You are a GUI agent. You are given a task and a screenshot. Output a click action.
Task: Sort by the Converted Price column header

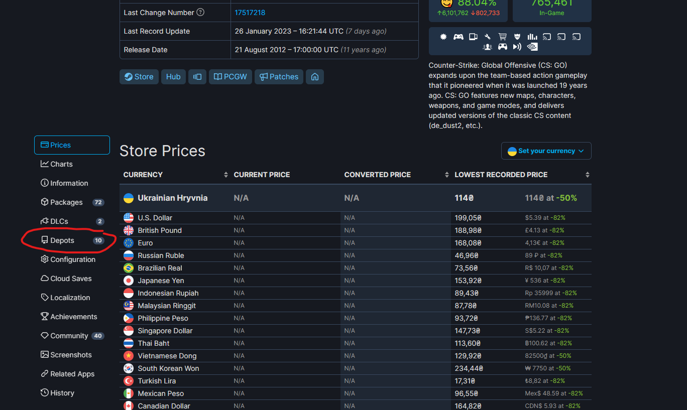click(396, 175)
